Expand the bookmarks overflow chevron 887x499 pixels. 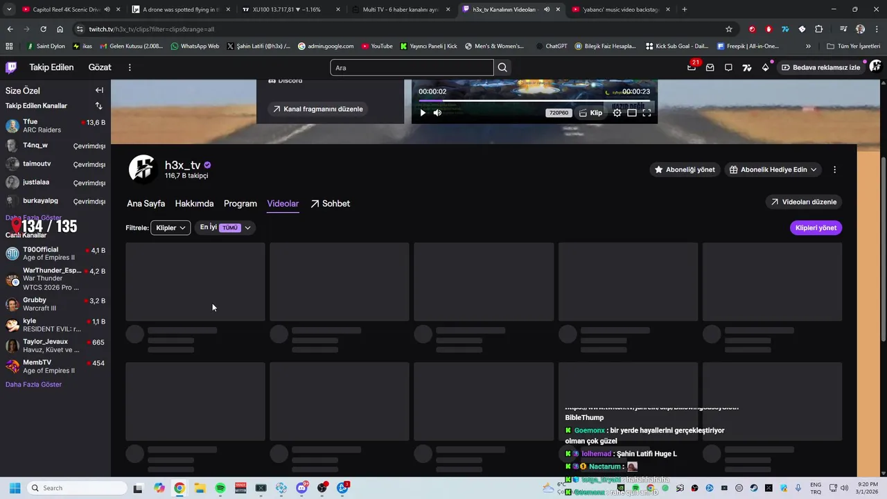tap(808, 46)
